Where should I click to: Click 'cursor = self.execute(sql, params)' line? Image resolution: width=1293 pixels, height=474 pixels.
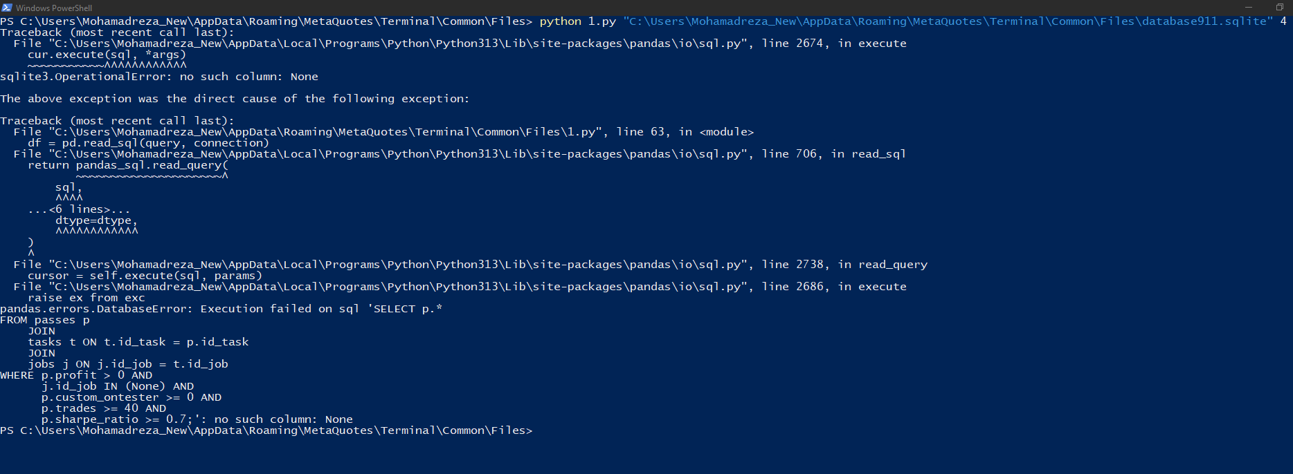[145, 276]
